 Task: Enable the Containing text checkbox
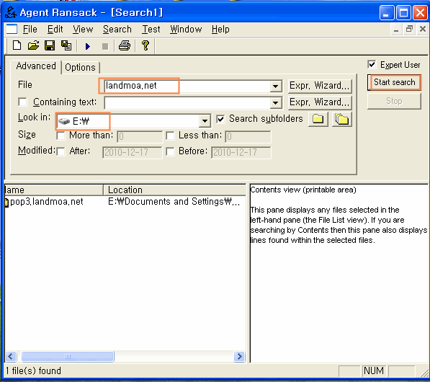pyautogui.click(x=23, y=102)
